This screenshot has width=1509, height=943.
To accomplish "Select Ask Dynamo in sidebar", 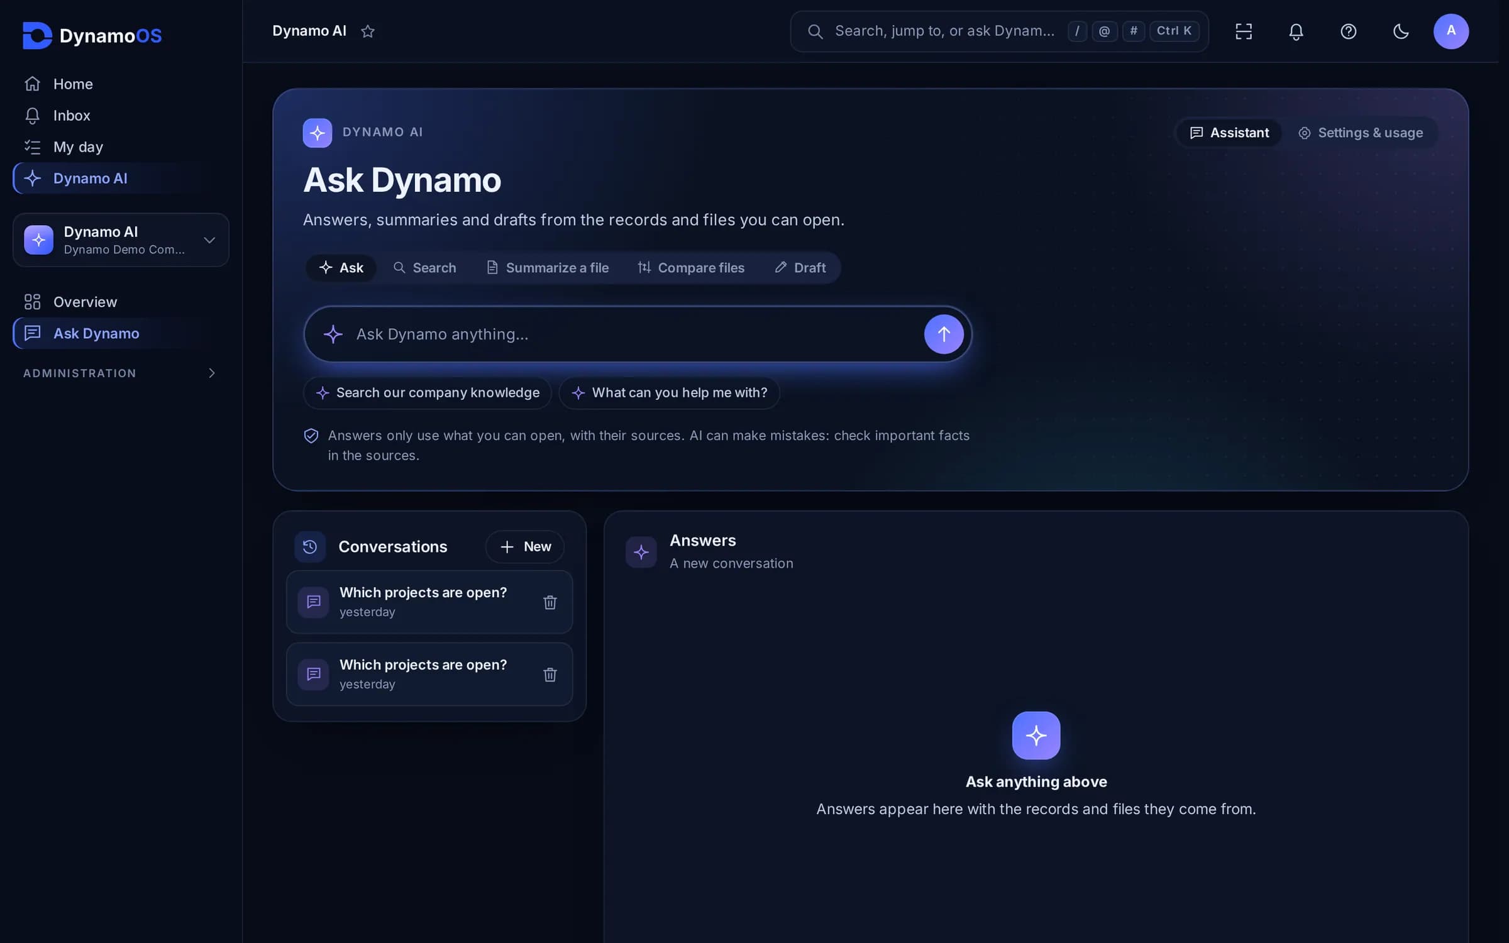I will click(x=121, y=333).
